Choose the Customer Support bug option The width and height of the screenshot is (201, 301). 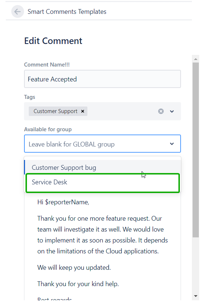coord(103,167)
